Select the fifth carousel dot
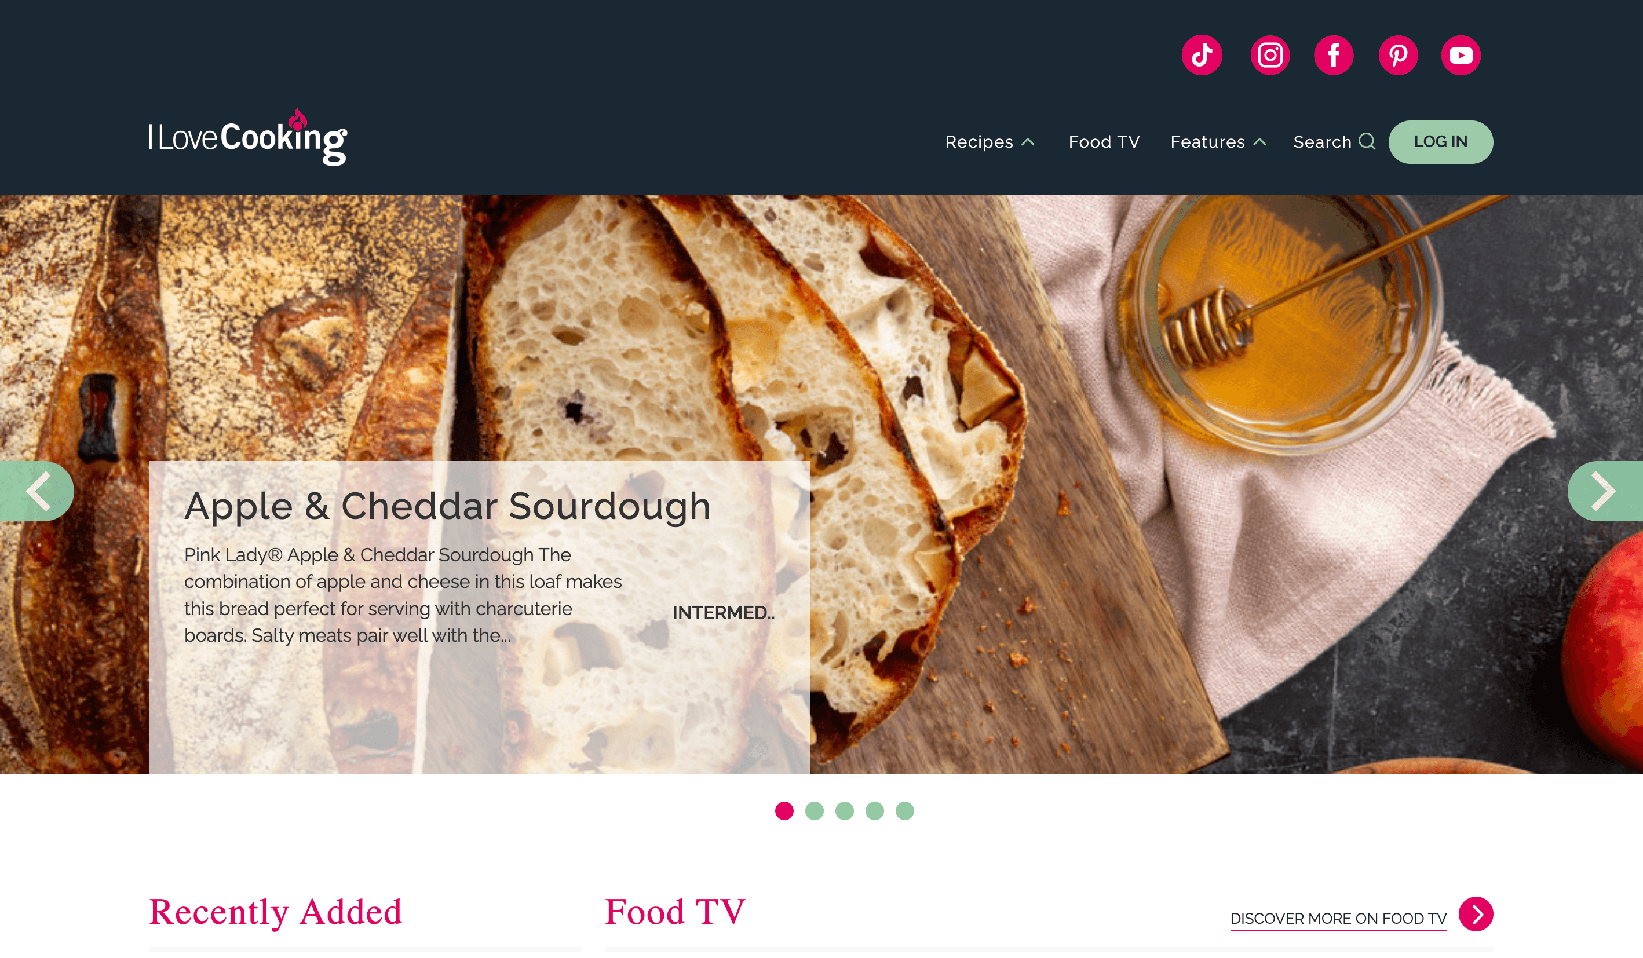This screenshot has width=1643, height=958. click(904, 811)
